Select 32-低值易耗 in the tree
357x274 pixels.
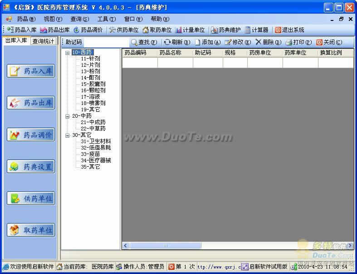point(96,148)
